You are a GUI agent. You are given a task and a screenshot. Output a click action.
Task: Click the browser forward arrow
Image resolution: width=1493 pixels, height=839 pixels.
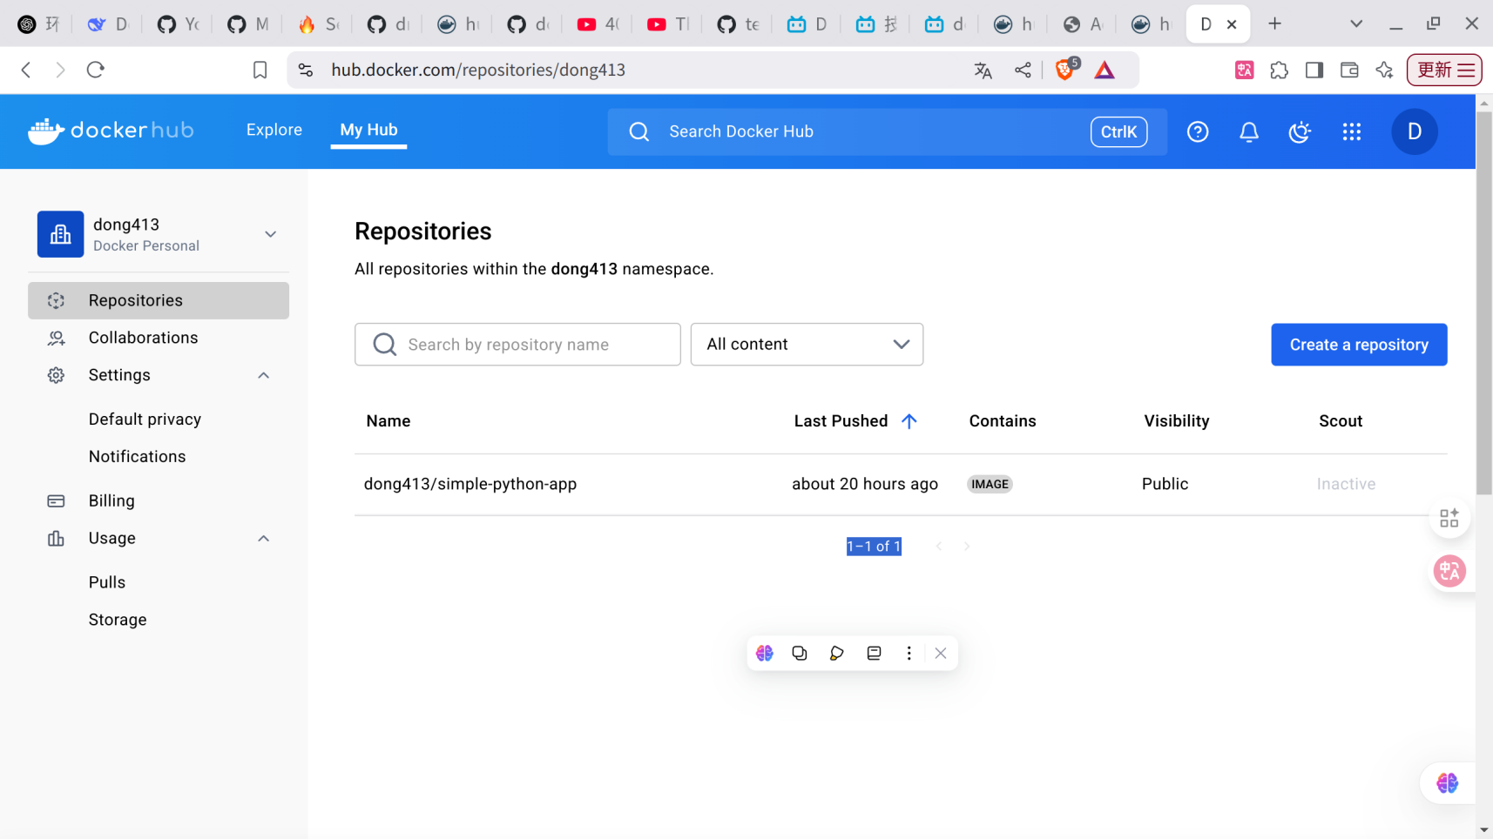pyautogui.click(x=60, y=70)
